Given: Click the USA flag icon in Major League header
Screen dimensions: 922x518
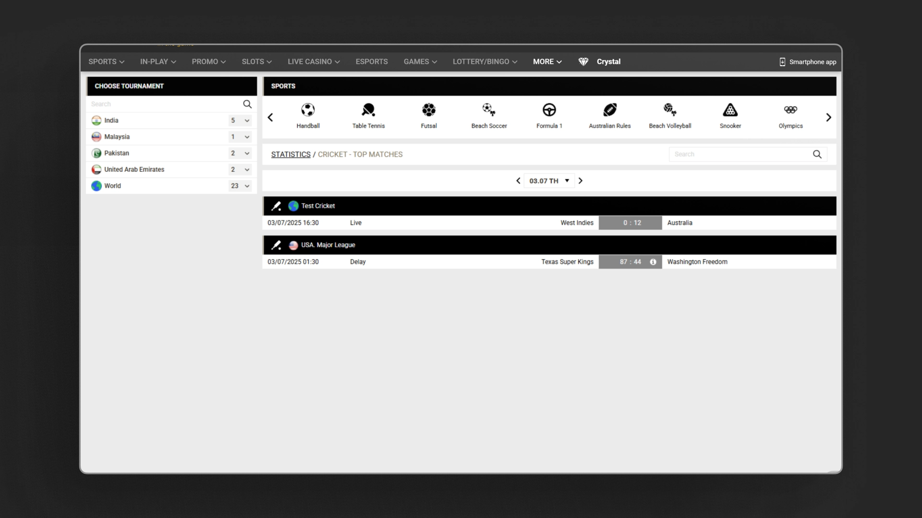Looking at the screenshot, I should click(x=293, y=245).
